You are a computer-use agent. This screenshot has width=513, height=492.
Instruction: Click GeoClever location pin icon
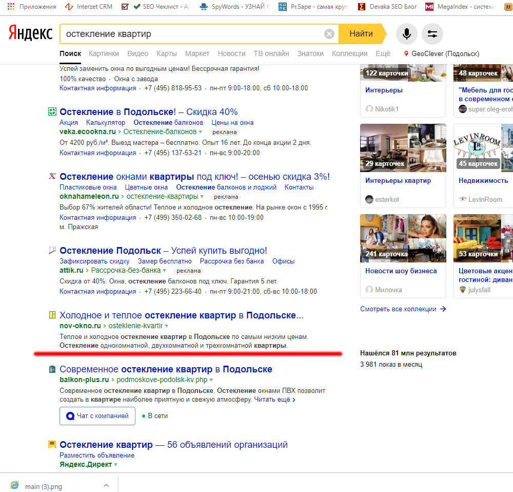coord(406,53)
